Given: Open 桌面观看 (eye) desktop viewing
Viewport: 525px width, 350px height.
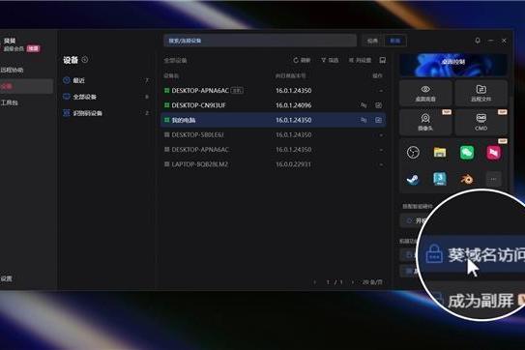Looking at the screenshot, I should click(425, 93).
